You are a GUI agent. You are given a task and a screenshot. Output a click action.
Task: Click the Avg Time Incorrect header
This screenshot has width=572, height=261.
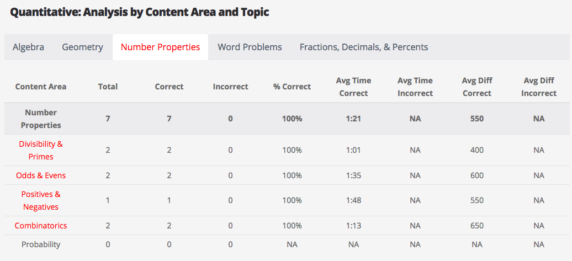pos(415,87)
